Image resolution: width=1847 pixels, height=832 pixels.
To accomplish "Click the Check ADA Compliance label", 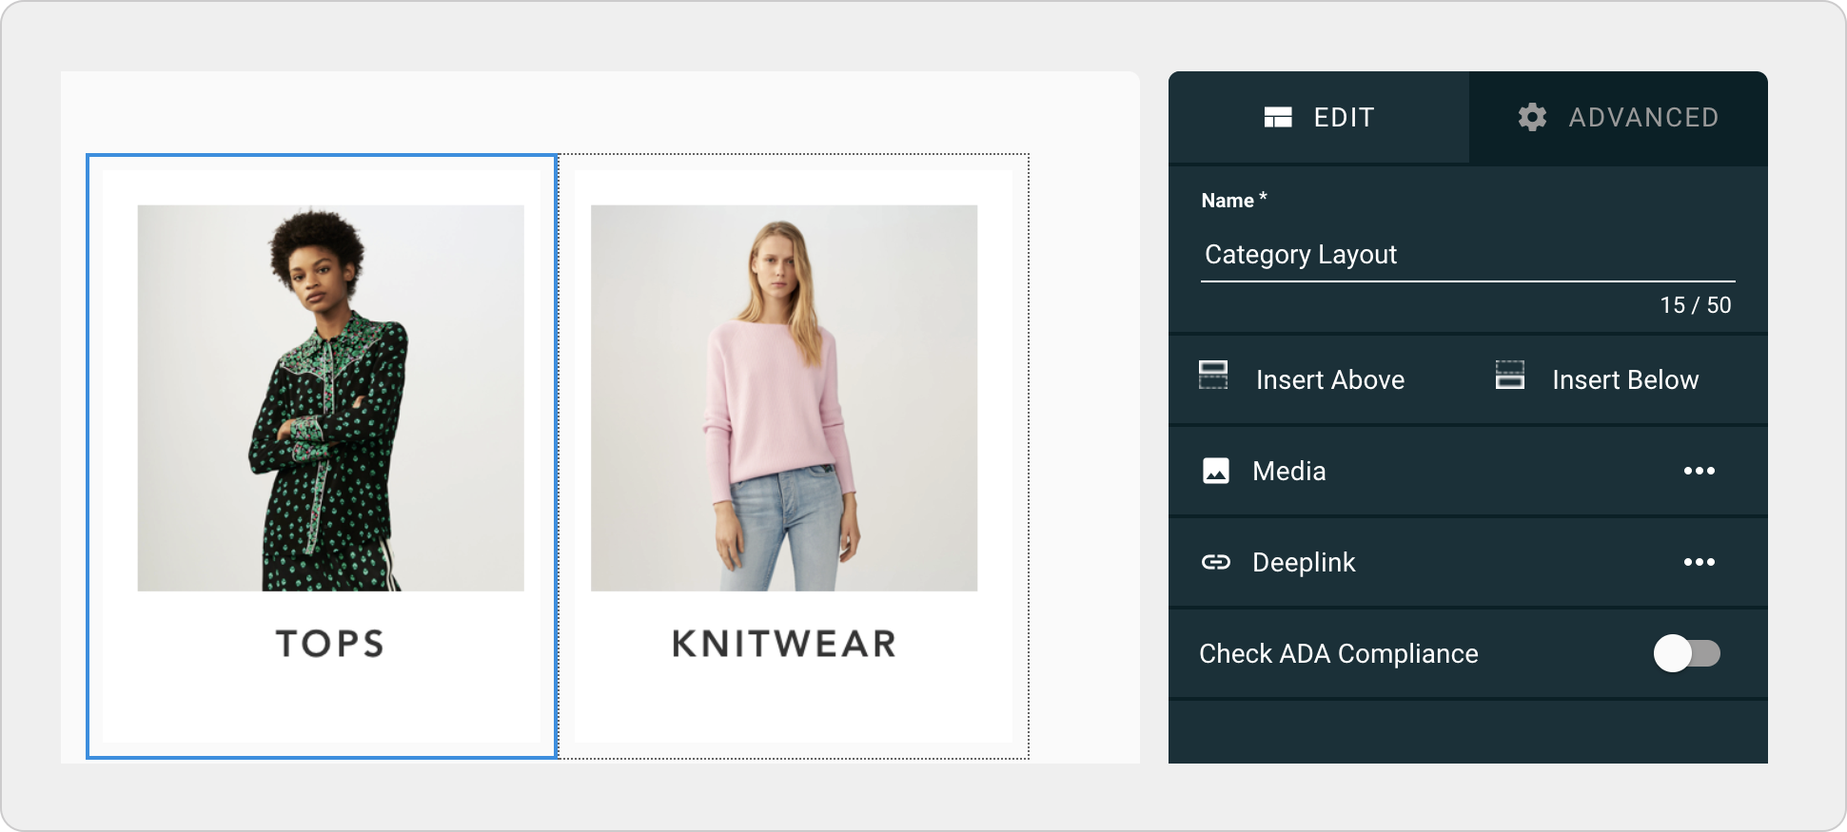I will [1339, 653].
